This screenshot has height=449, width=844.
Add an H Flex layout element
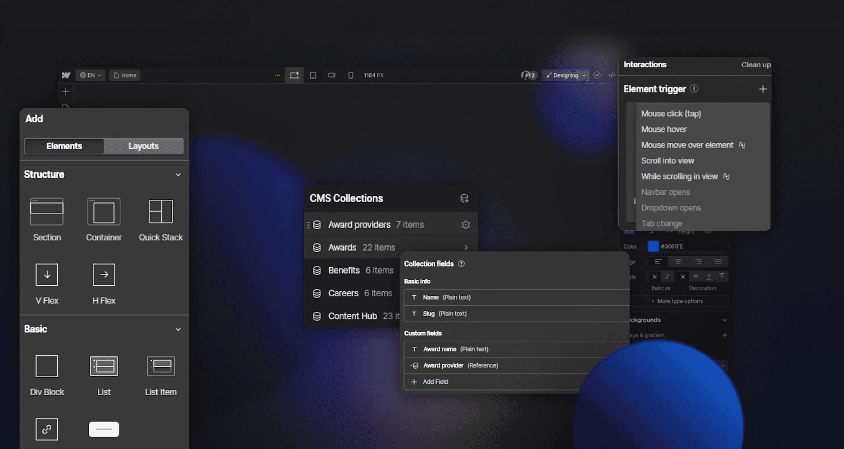[103, 282]
